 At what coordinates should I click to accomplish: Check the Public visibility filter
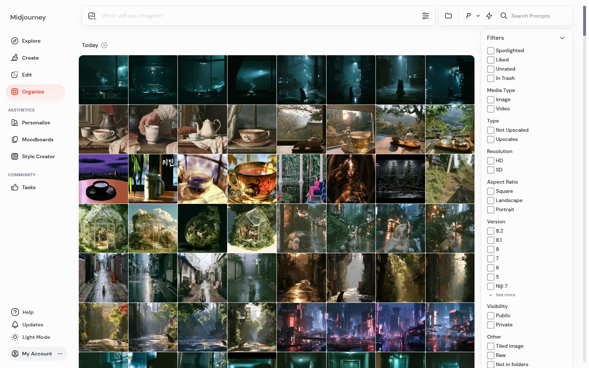(x=491, y=315)
